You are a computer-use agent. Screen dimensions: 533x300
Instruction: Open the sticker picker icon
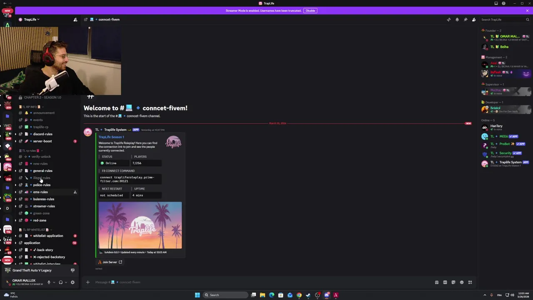coord(453,282)
